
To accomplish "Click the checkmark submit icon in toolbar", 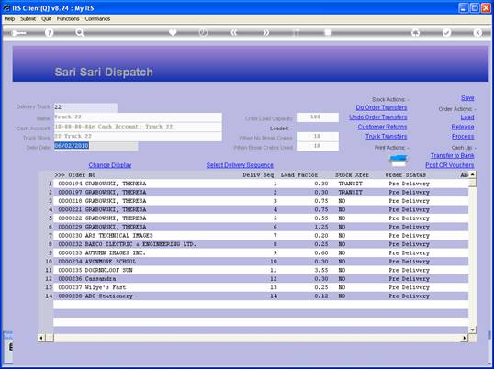I will pyautogui.click(x=446, y=33).
